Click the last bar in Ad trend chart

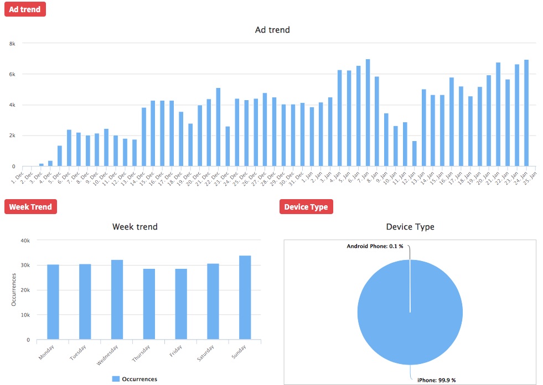(526, 113)
